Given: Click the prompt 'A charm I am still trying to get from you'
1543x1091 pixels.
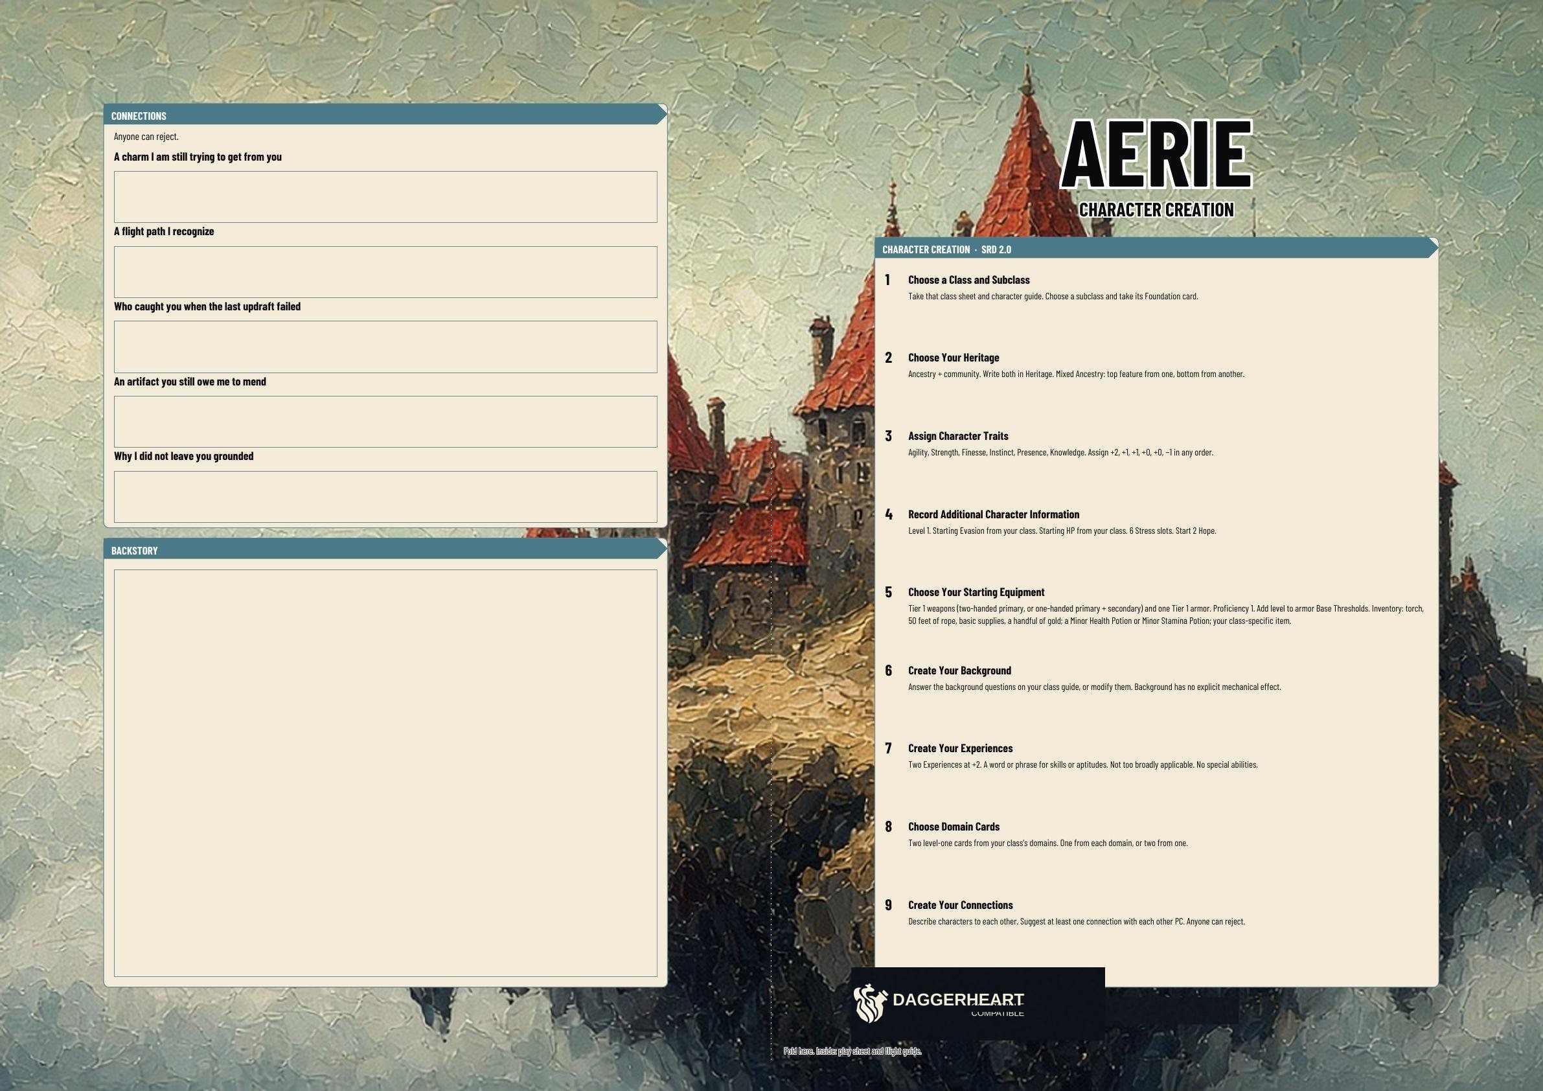Looking at the screenshot, I should coord(198,157).
